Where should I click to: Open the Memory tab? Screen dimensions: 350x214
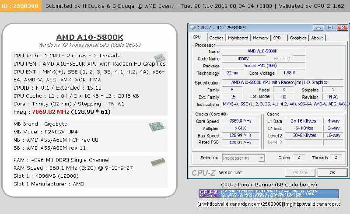coord(260,38)
